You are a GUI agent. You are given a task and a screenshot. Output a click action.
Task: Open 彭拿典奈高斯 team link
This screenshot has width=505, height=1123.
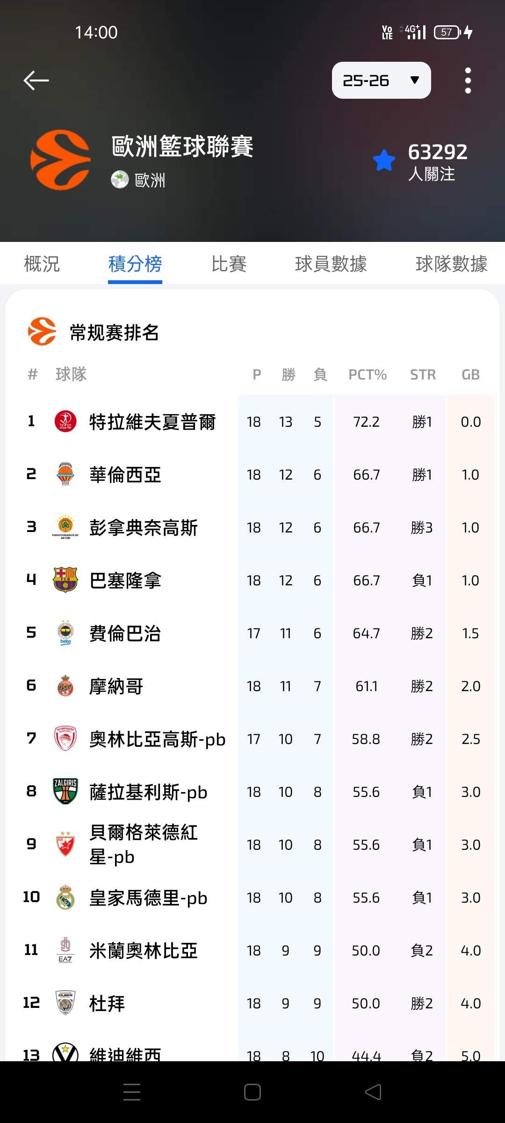[x=144, y=528]
